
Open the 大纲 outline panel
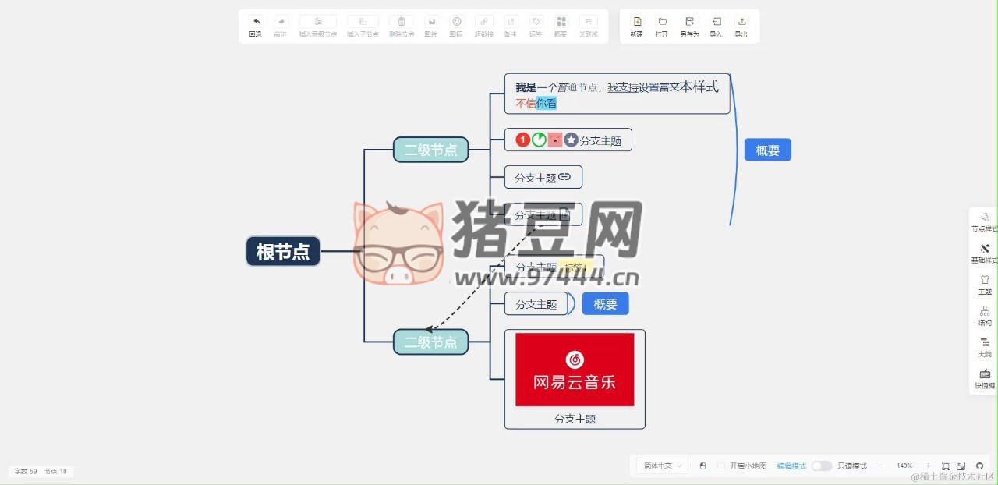point(984,348)
